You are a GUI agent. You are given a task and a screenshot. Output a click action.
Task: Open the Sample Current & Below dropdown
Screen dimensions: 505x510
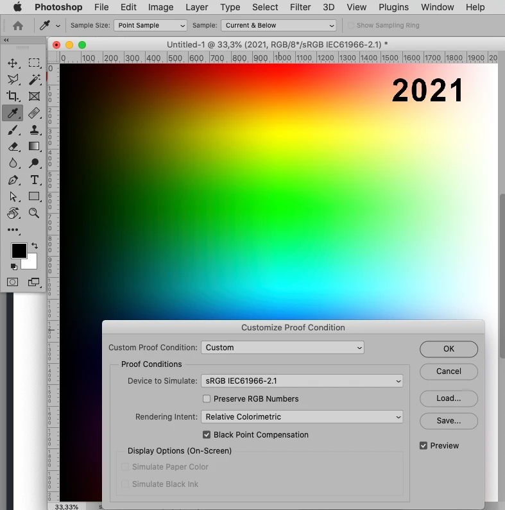click(278, 26)
